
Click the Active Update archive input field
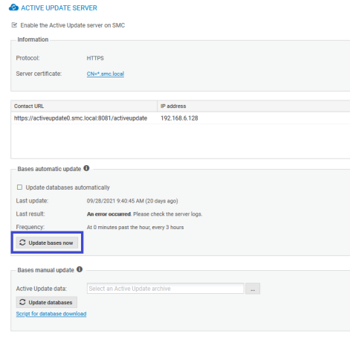pos(166,289)
